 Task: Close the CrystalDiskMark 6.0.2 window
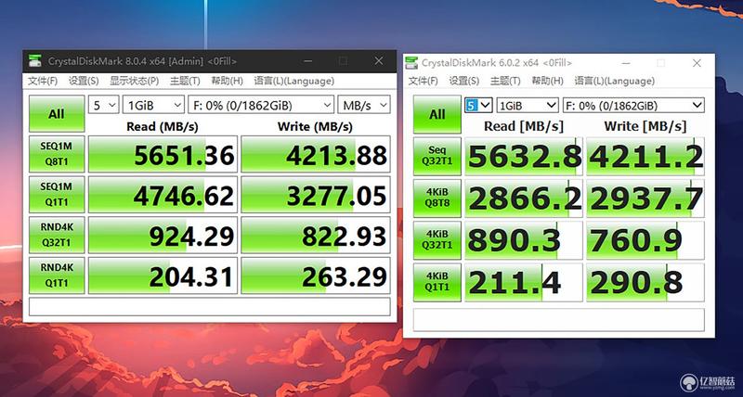point(697,63)
